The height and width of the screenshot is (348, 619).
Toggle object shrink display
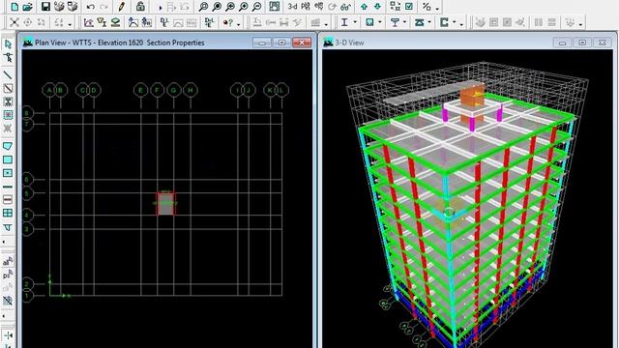(x=395, y=7)
